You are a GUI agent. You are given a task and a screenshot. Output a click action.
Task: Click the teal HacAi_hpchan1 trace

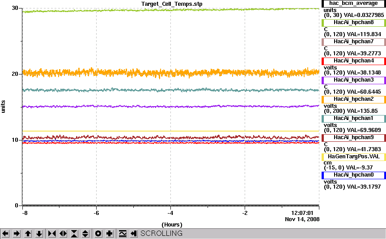coord(170,90)
